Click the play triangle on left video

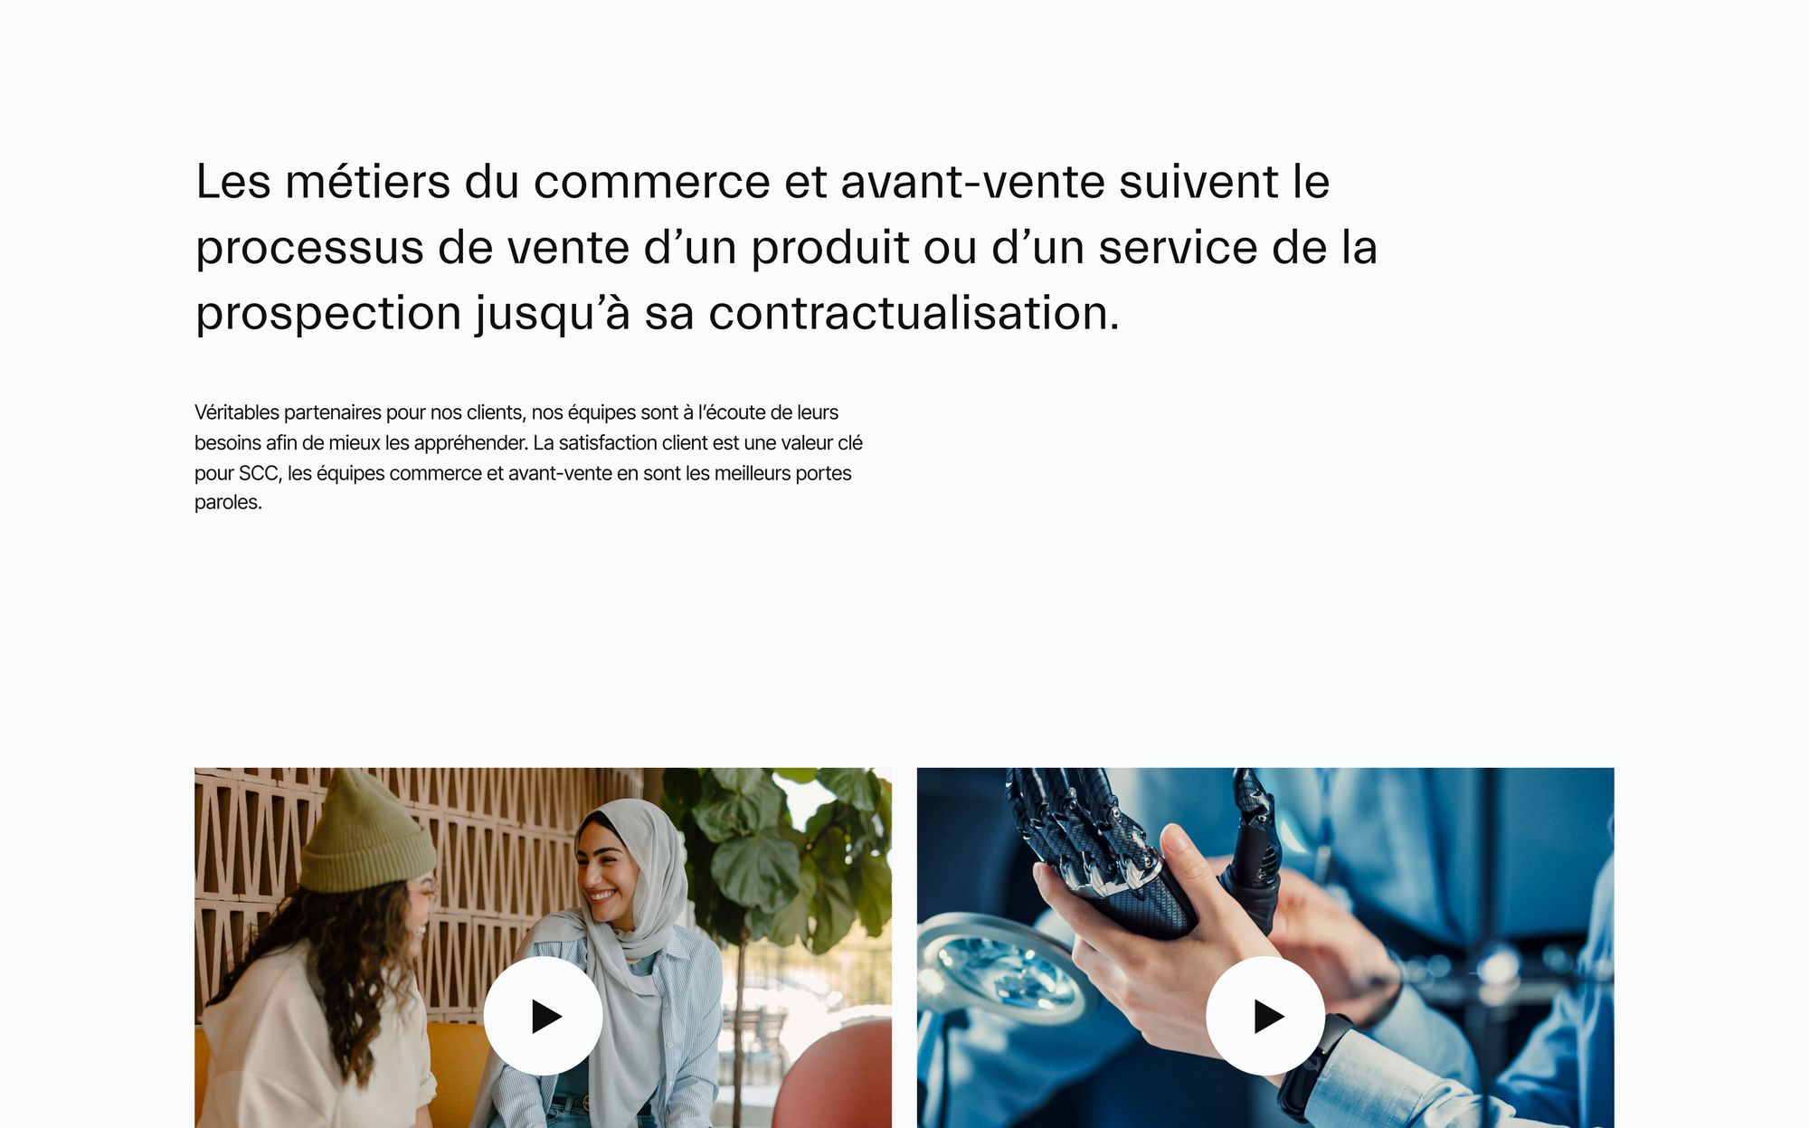[x=546, y=1017]
